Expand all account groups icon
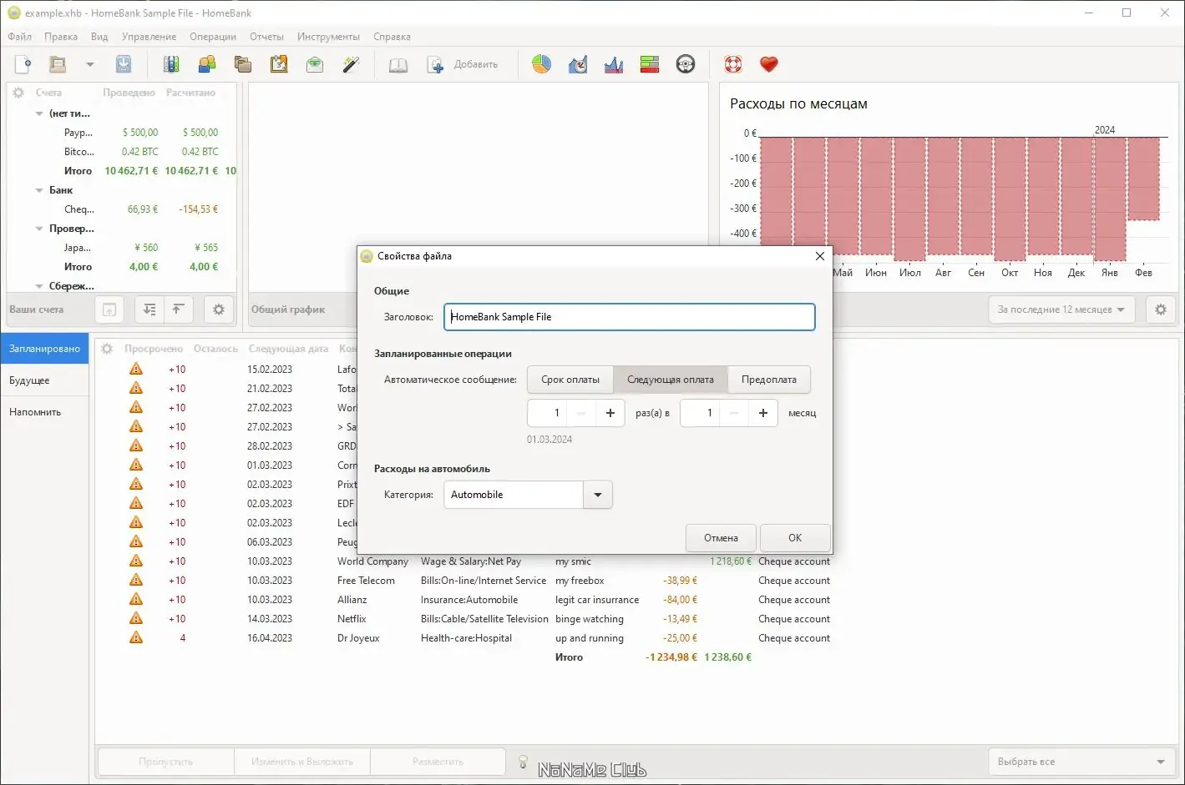 coord(149,309)
